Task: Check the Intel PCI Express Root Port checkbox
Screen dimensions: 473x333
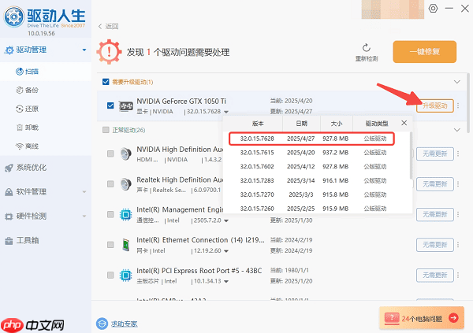Action: [x=110, y=276]
